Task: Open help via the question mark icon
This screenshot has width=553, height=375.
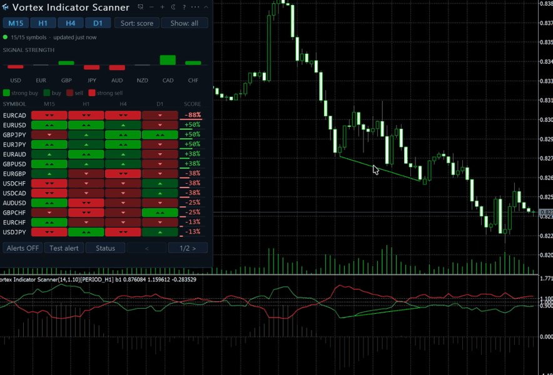Action: [184, 7]
